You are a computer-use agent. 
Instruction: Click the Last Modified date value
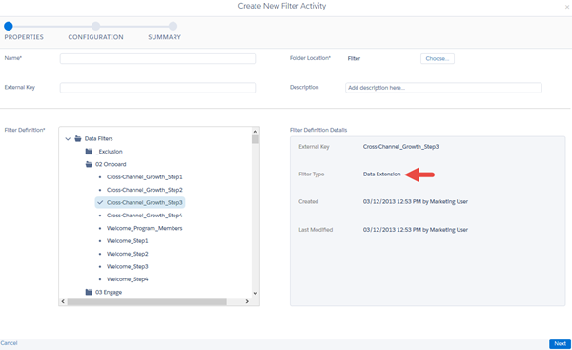tap(415, 230)
